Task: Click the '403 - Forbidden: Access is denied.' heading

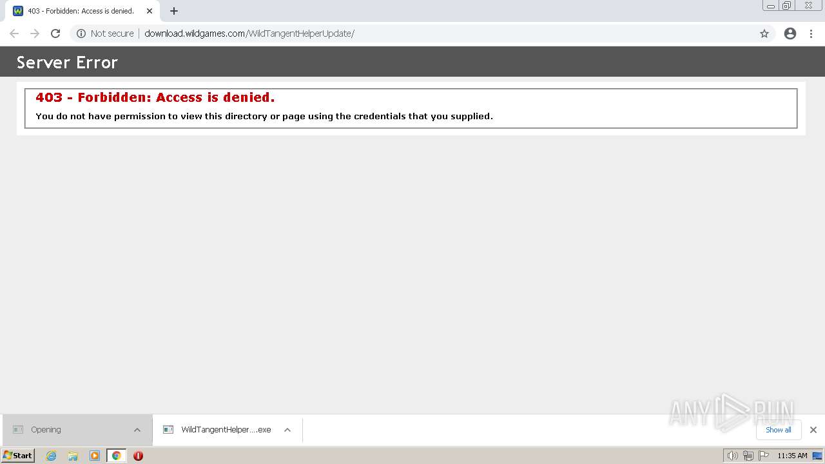Action: 155,97
